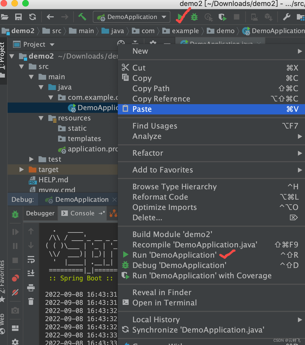
Task: Collapse the demo2 root node
Action: pos(12,56)
